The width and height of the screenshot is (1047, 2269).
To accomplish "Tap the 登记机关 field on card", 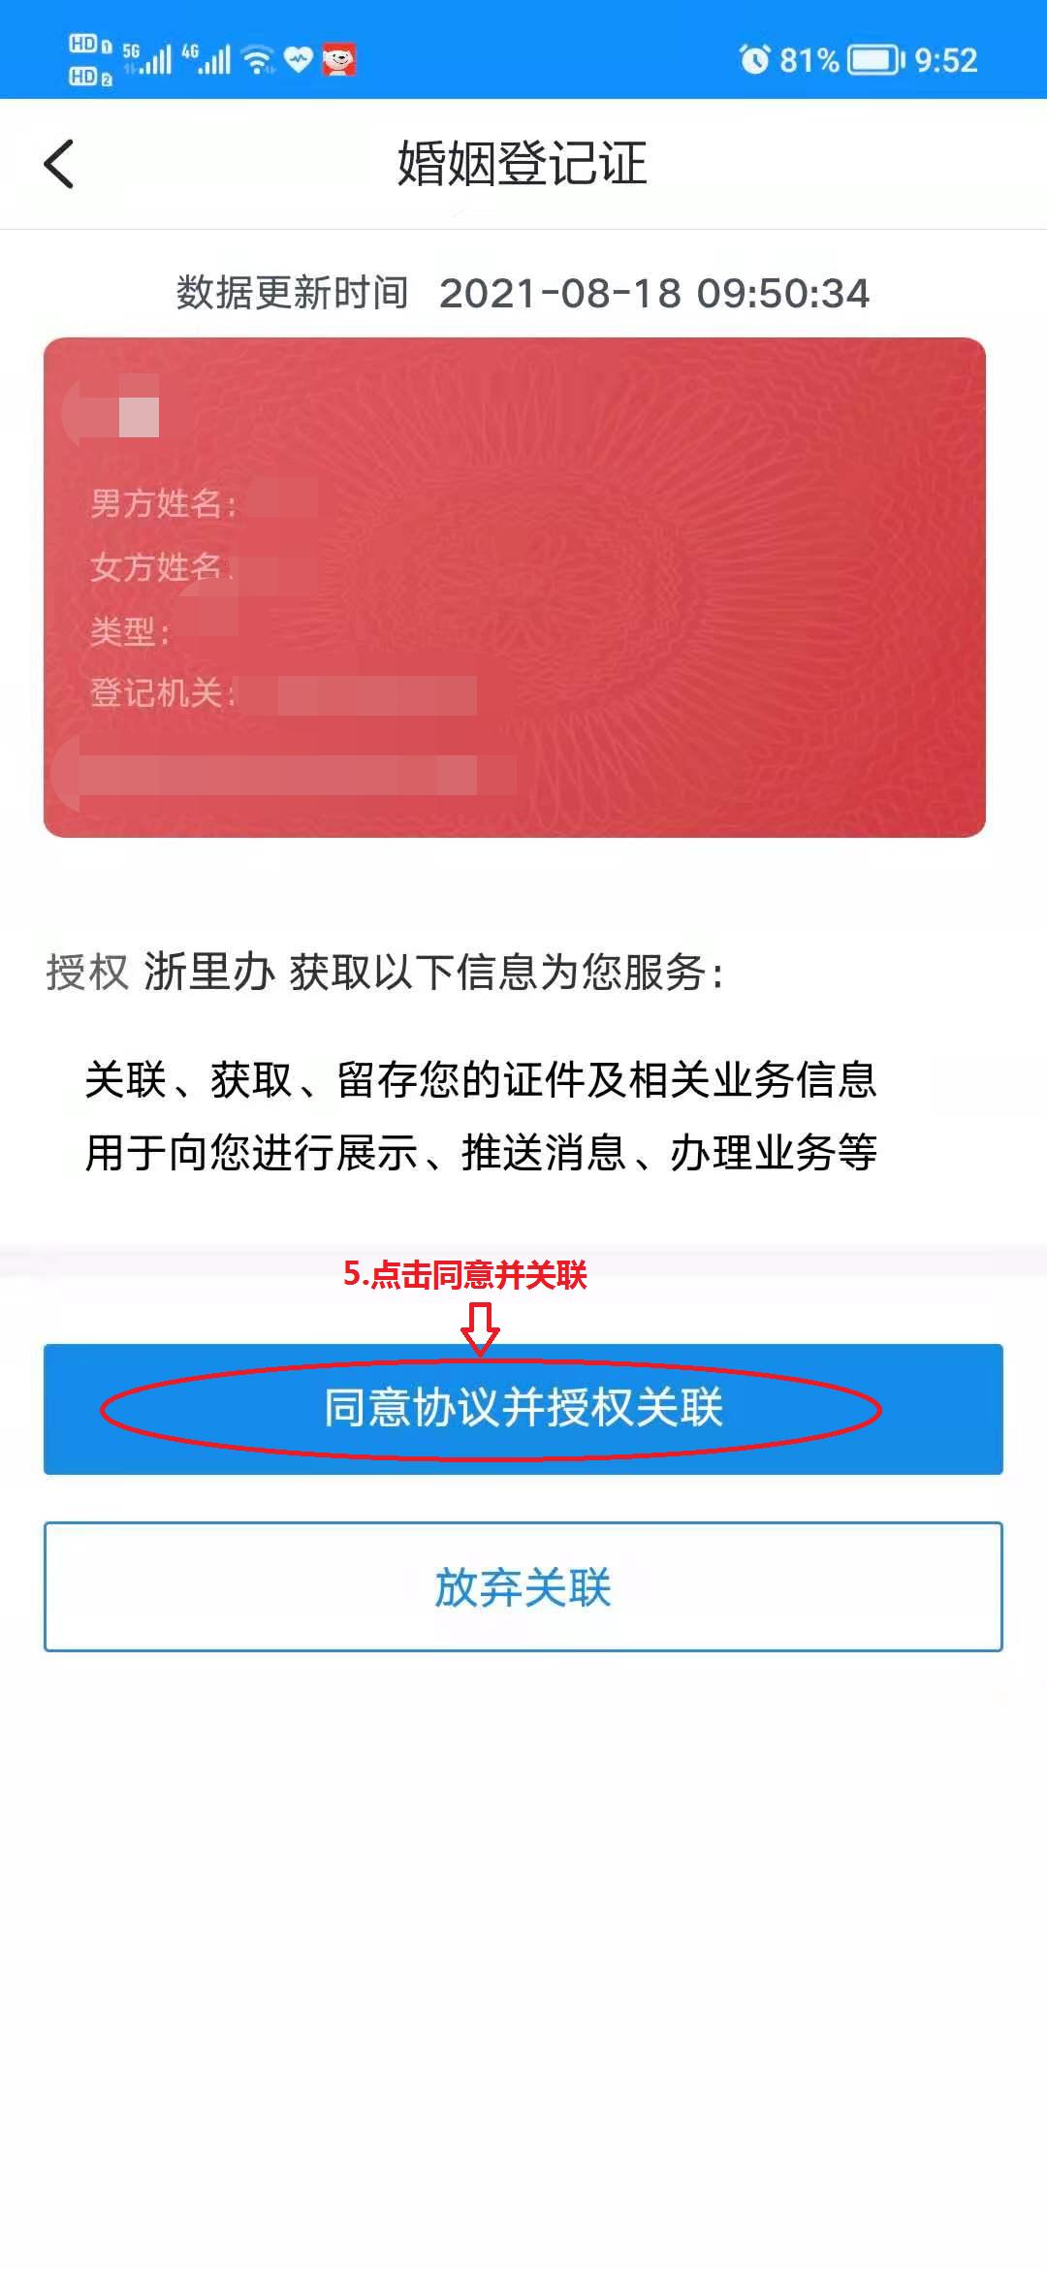I will point(283,693).
